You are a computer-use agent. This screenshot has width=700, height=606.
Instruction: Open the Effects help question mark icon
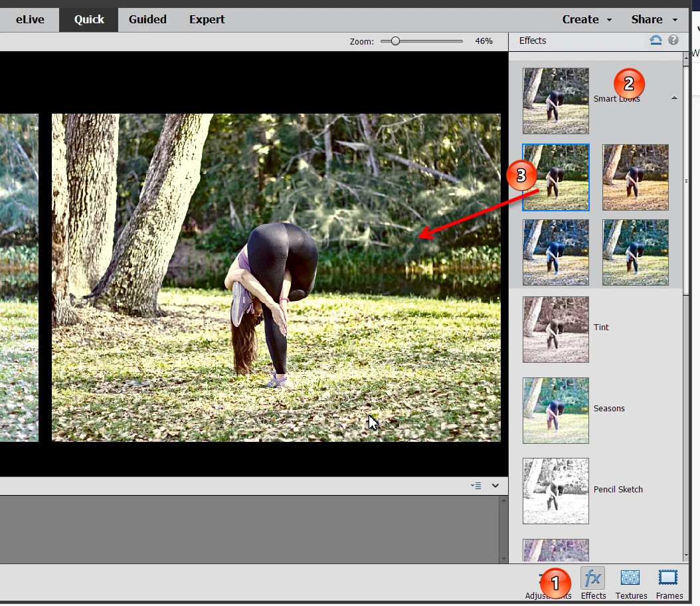pyautogui.click(x=673, y=40)
